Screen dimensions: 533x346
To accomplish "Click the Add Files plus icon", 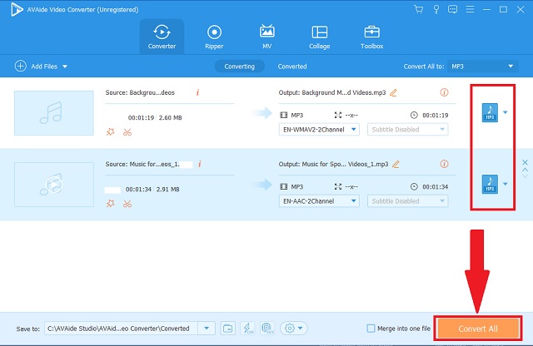I will pyautogui.click(x=20, y=66).
